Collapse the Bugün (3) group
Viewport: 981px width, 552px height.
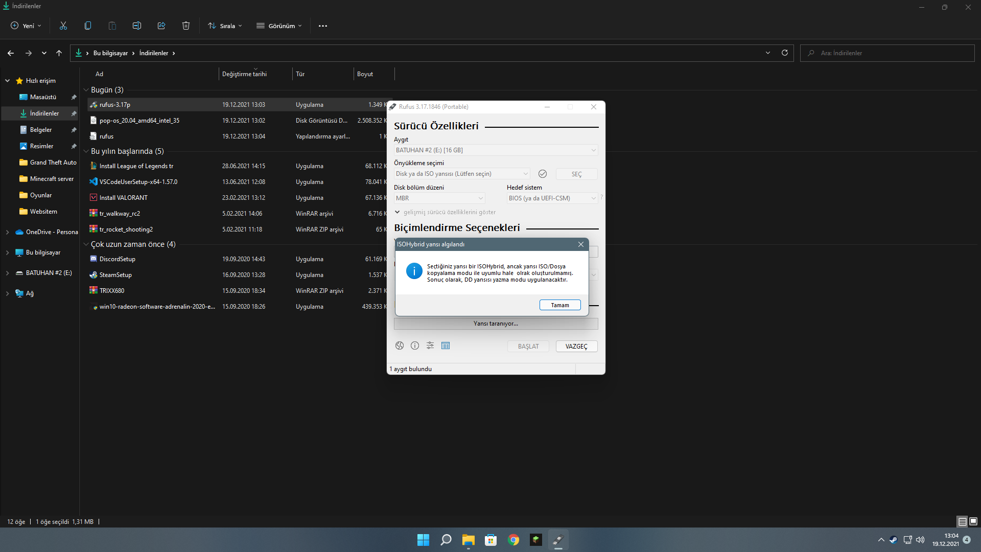coord(86,90)
